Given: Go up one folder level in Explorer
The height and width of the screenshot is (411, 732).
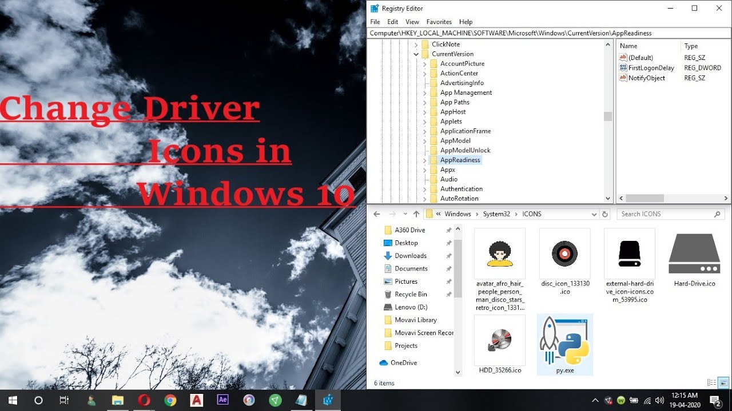Looking at the screenshot, I should [x=416, y=214].
